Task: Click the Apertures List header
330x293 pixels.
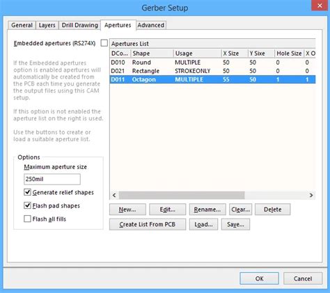Action: tap(212, 44)
